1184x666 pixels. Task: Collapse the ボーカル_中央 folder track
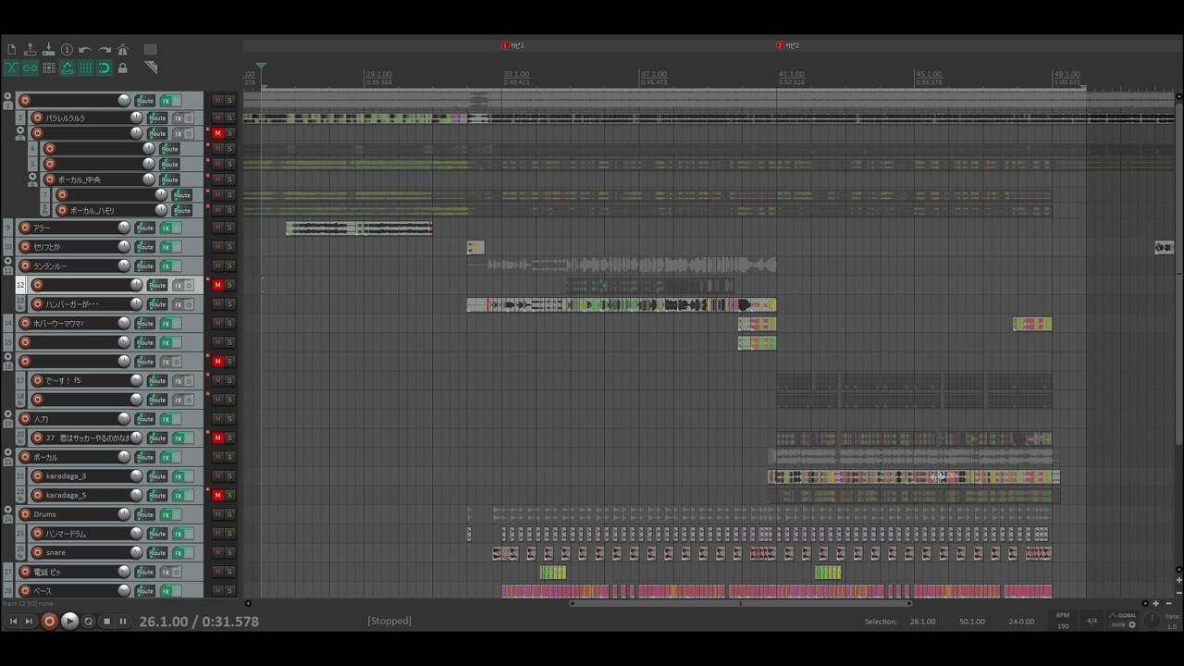(32, 176)
